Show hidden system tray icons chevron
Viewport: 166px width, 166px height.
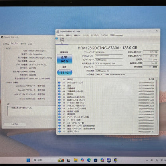pyautogui.click(x=147, y=160)
